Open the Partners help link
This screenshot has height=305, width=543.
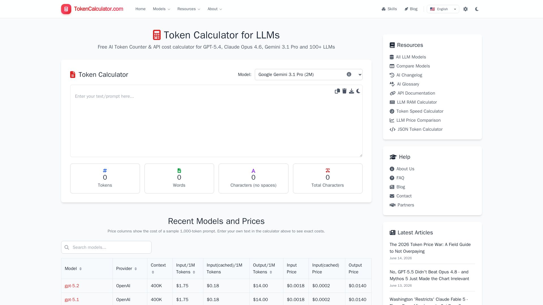tap(406, 205)
